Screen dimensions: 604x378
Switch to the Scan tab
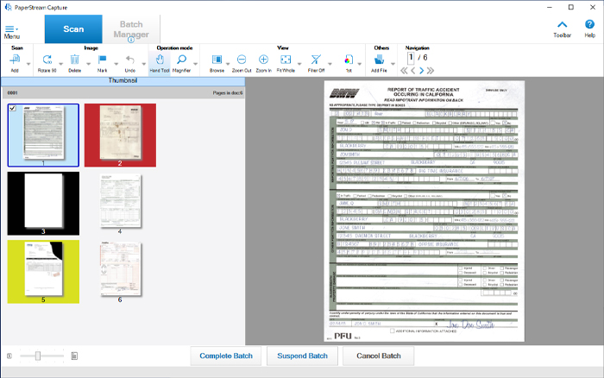pos(73,28)
